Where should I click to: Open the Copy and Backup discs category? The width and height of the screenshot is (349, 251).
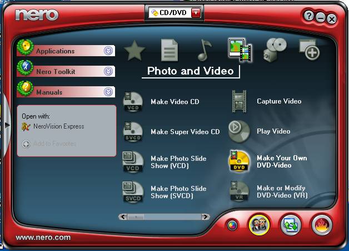(275, 50)
